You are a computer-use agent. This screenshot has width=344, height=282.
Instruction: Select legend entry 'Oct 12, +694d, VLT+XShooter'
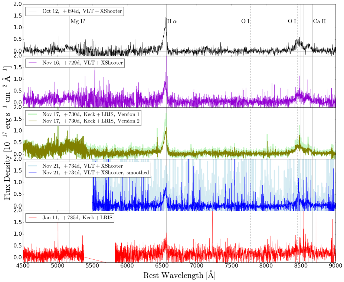[82, 11]
